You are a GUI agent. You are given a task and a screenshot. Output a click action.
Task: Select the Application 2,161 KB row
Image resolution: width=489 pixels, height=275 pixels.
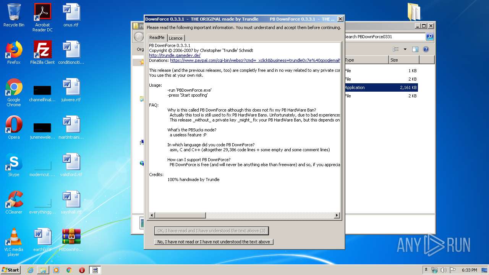pos(381,87)
